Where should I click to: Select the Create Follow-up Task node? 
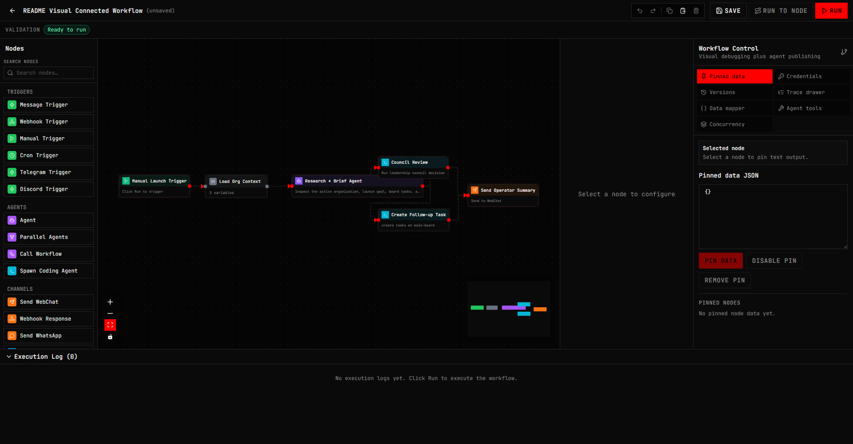click(x=414, y=220)
